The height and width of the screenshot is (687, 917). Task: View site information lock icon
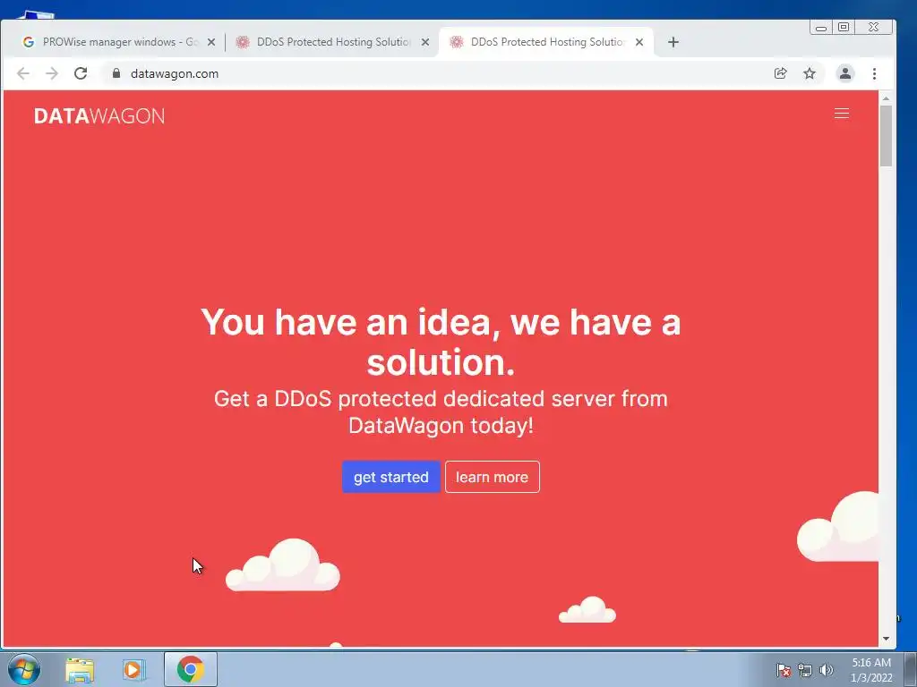click(116, 73)
